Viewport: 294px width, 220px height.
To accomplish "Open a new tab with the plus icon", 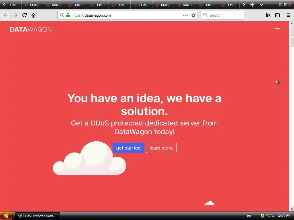I will pos(252,5).
